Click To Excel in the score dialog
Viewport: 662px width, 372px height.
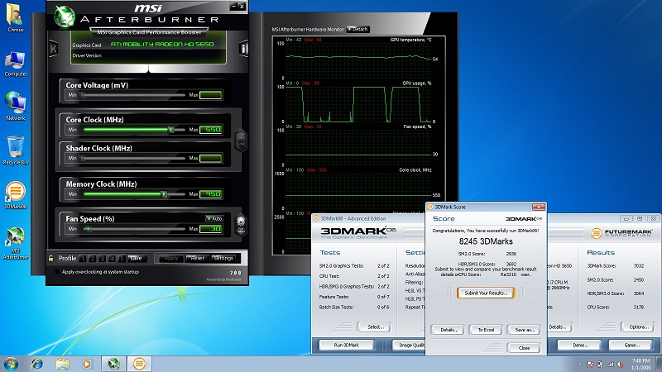486,330
